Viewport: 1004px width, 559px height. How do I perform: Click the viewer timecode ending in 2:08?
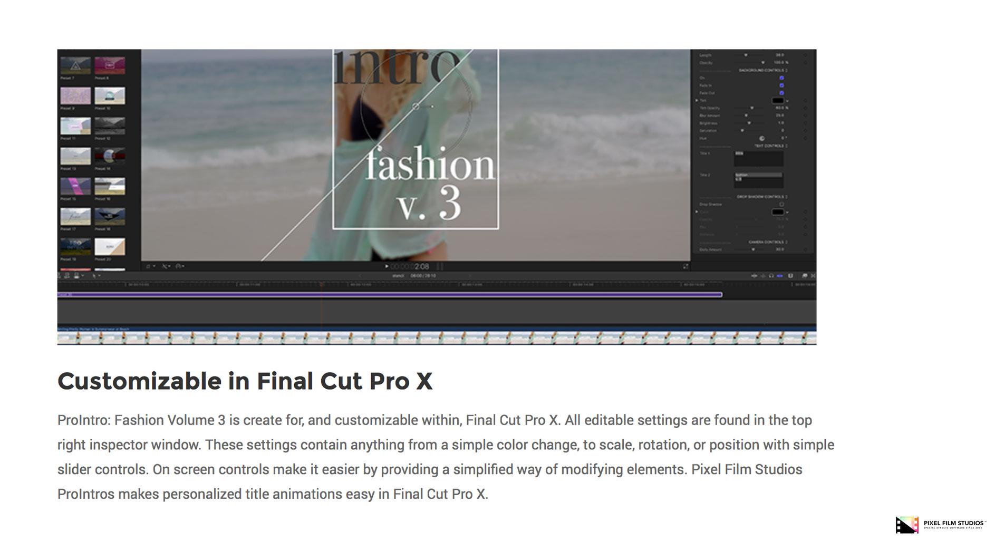(x=410, y=266)
